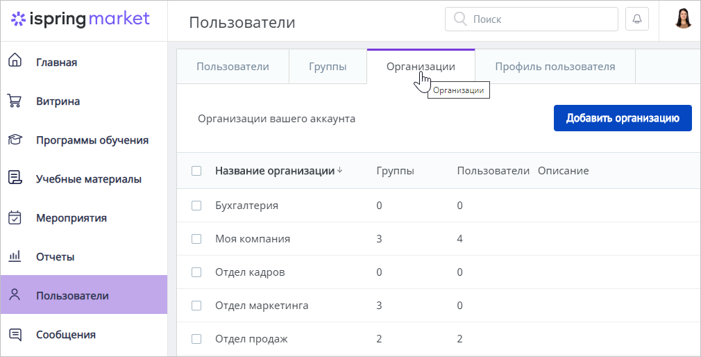Check the Бухгалтерия row checkbox
This screenshot has width=701, height=357.
pos(196,206)
